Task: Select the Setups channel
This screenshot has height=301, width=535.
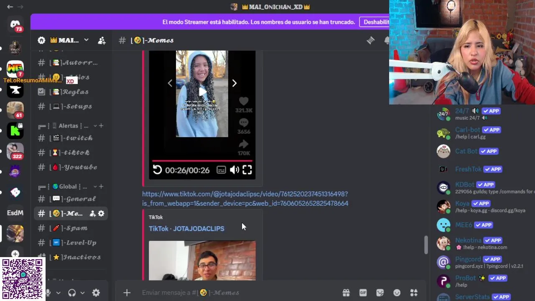Action: pyautogui.click(x=70, y=106)
